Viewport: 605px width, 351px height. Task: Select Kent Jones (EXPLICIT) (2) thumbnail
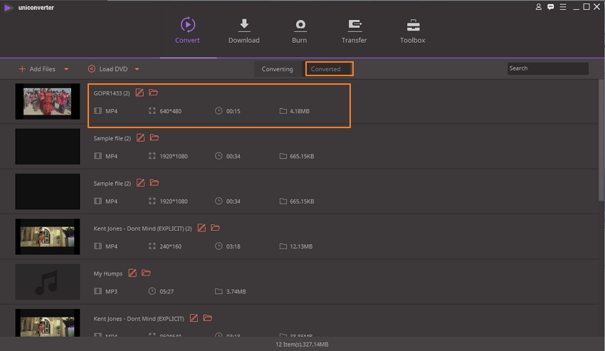tap(48, 236)
